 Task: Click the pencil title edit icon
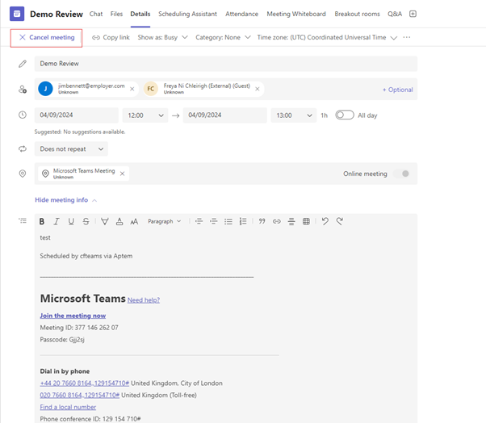point(23,64)
